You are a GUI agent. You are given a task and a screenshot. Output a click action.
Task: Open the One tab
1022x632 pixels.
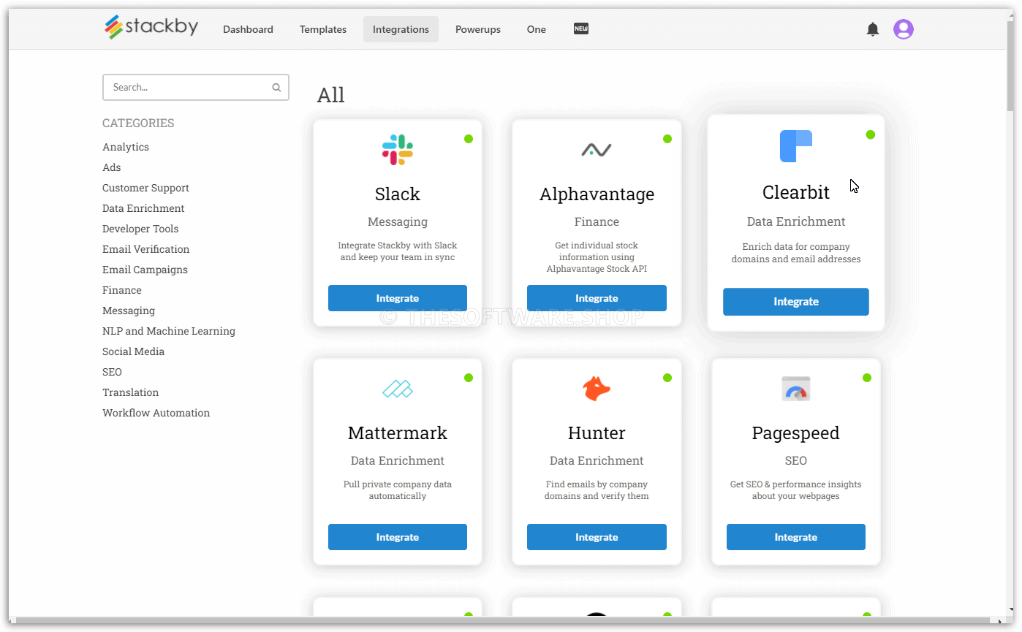(x=537, y=29)
